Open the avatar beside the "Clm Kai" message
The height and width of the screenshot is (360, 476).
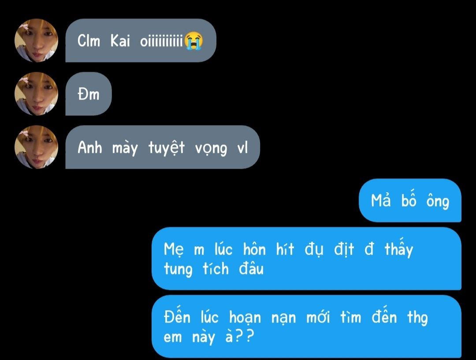pyautogui.click(x=37, y=41)
